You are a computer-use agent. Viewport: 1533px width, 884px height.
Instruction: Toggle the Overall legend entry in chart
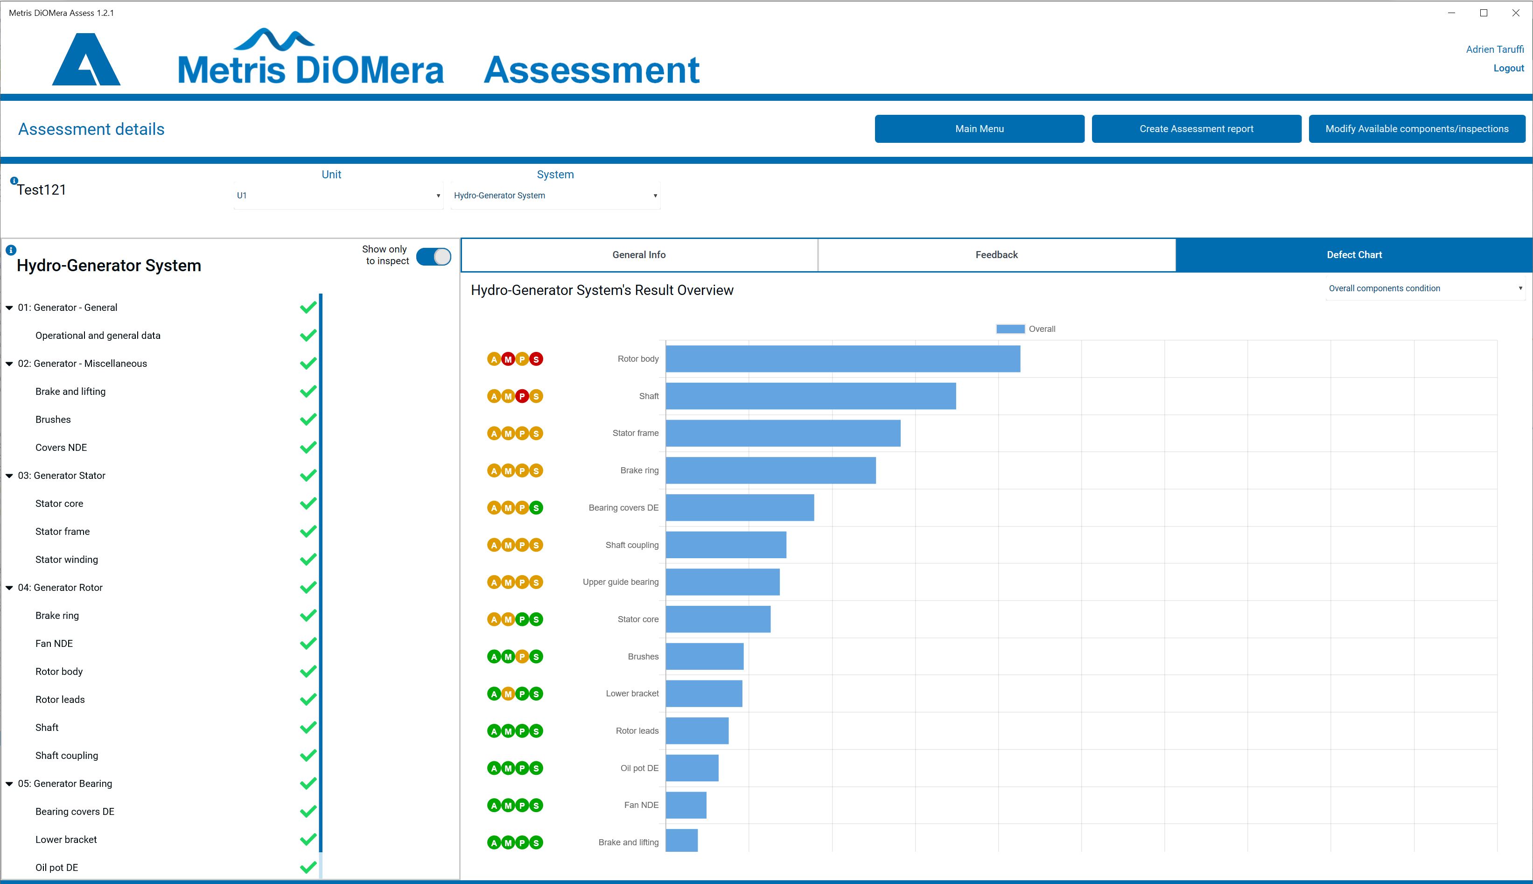click(x=1026, y=329)
